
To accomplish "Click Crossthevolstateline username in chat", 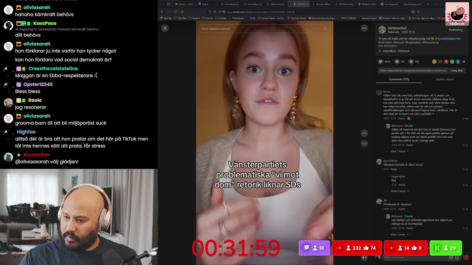I will coord(53,68).
